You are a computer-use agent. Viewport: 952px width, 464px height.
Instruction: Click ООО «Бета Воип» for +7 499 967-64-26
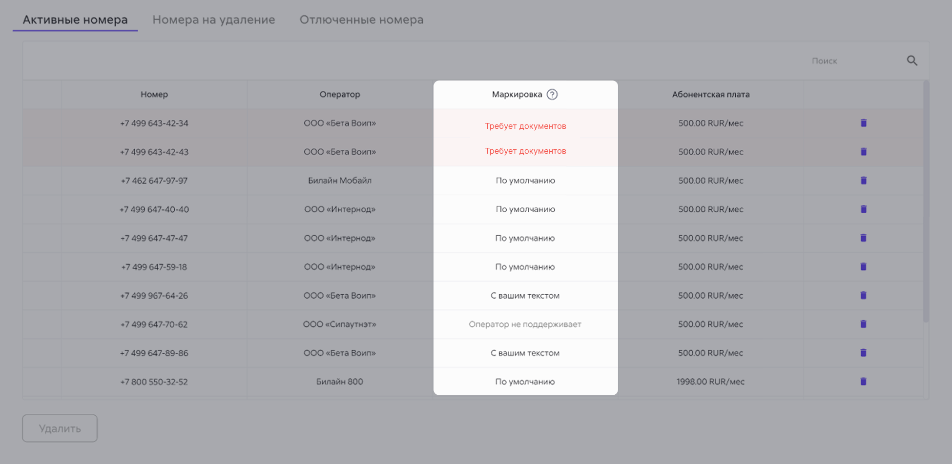(340, 296)
